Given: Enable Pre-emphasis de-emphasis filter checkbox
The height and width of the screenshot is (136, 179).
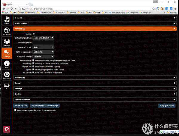Looking at the screenshot, I should [x=33, y=60].
